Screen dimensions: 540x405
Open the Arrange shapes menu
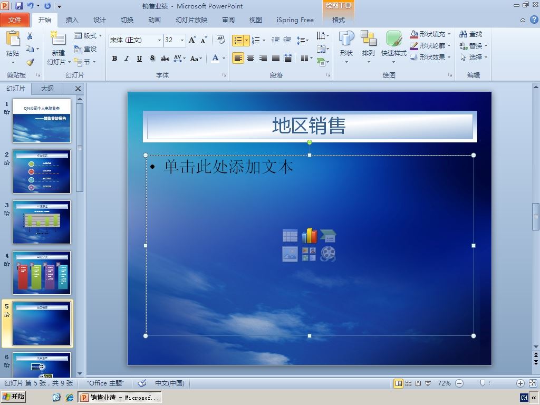[368, 47]
